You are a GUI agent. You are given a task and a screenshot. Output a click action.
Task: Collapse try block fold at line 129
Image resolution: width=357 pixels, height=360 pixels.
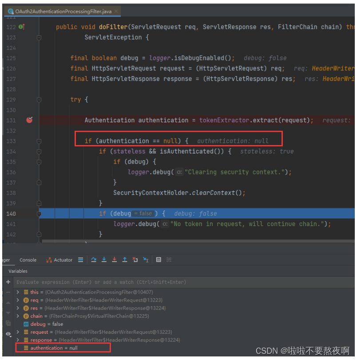coord(39,100)
